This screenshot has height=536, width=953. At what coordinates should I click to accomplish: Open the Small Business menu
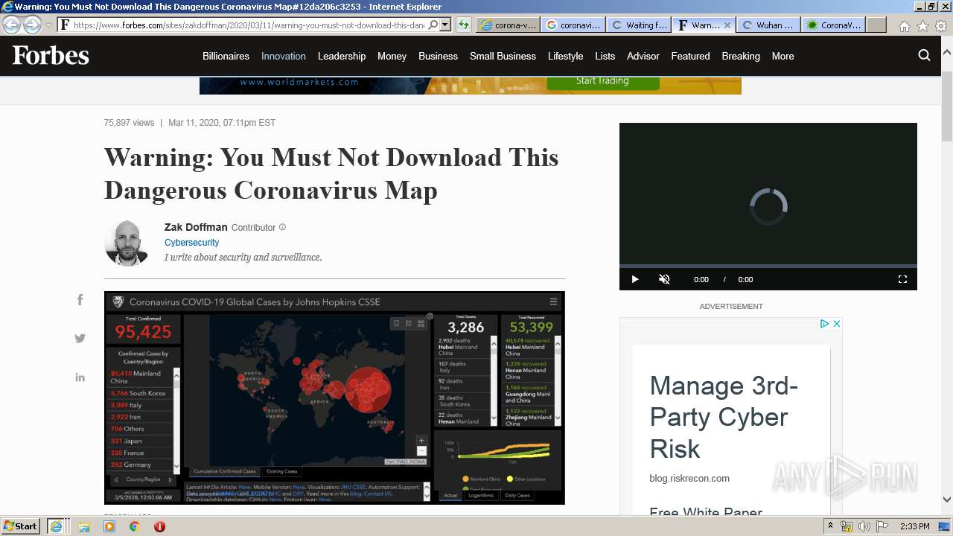tap(503, 56)
